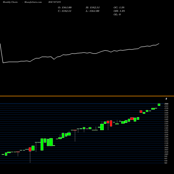Open the MunafaSutra.com label

[33, 2]
